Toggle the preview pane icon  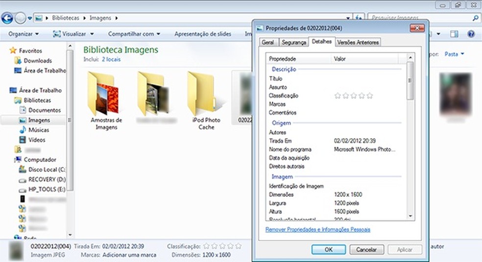tap(455, 34)
